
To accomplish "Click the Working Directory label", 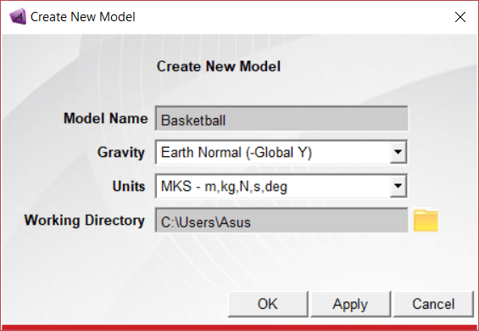I will tap(85, 221).
